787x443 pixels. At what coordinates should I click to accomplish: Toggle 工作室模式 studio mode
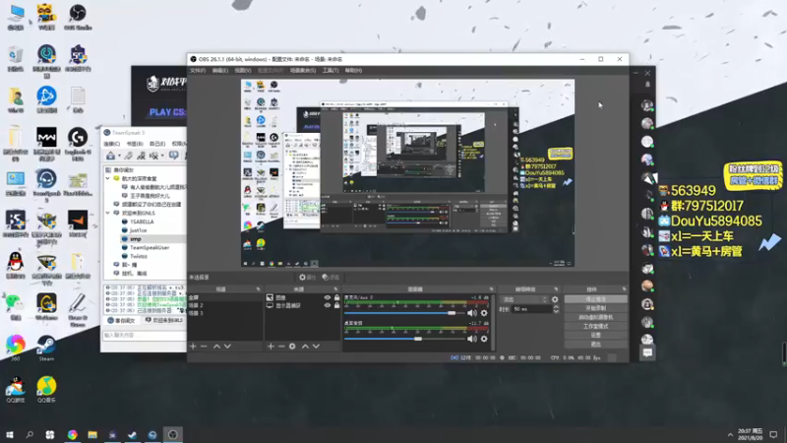(x=595, y=327)
